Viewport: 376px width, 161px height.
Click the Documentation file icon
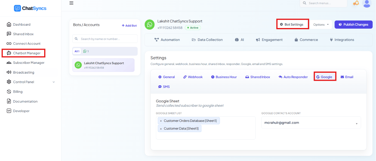coord(9,101)
